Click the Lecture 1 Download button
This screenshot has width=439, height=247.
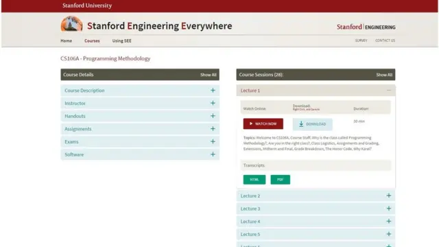coord(313,124)
